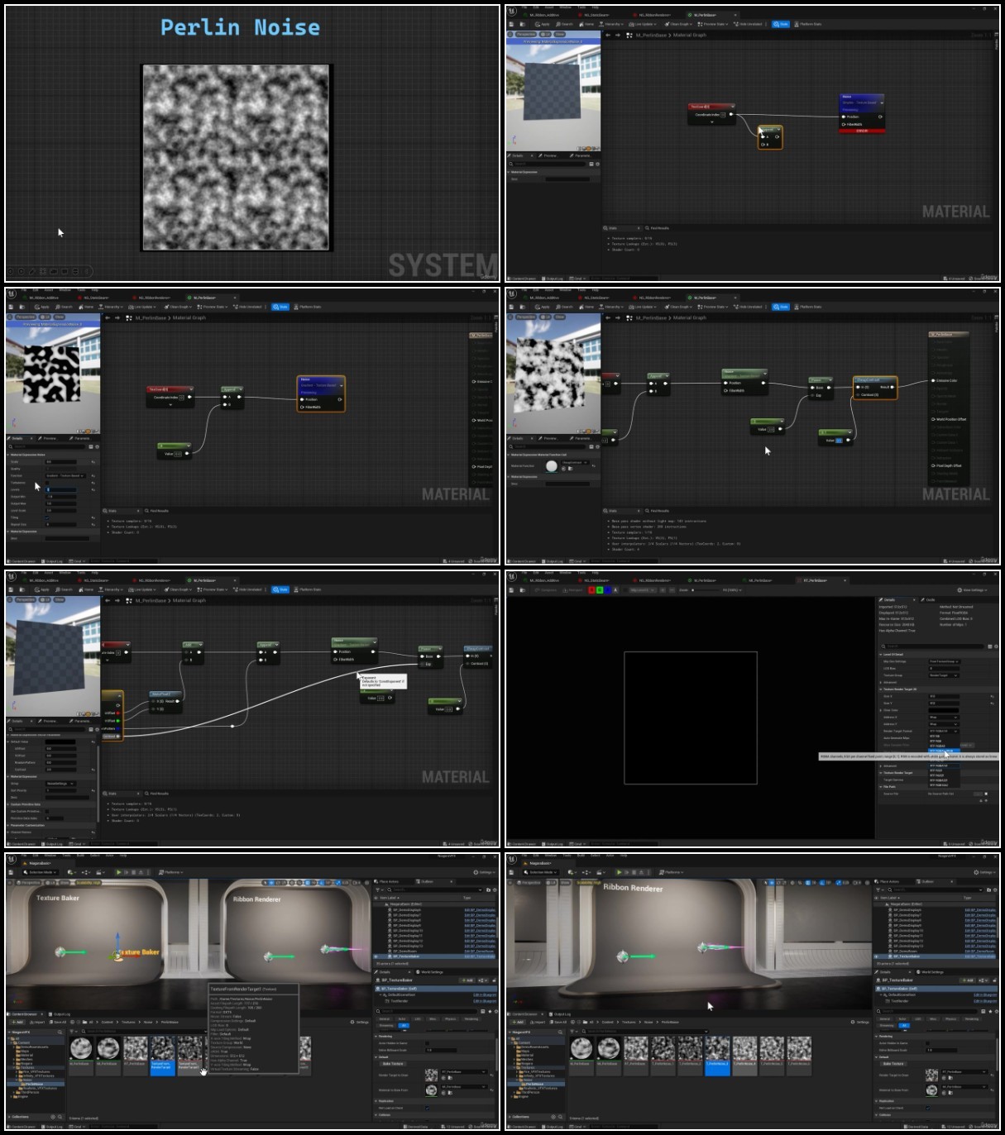Click Render Target to Draw preview thumbnail in Details

pyautogui.click(x=431, y=1075)
